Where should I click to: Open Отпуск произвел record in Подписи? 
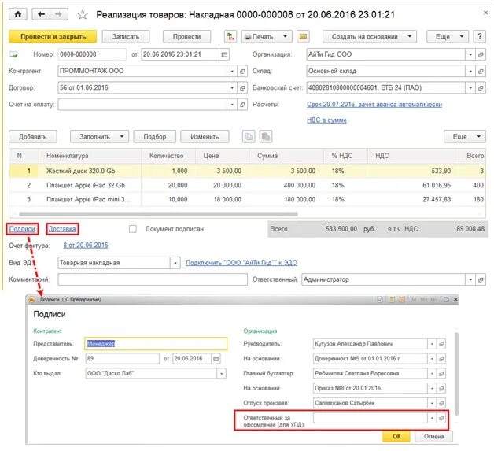click(x=441, y=403)
